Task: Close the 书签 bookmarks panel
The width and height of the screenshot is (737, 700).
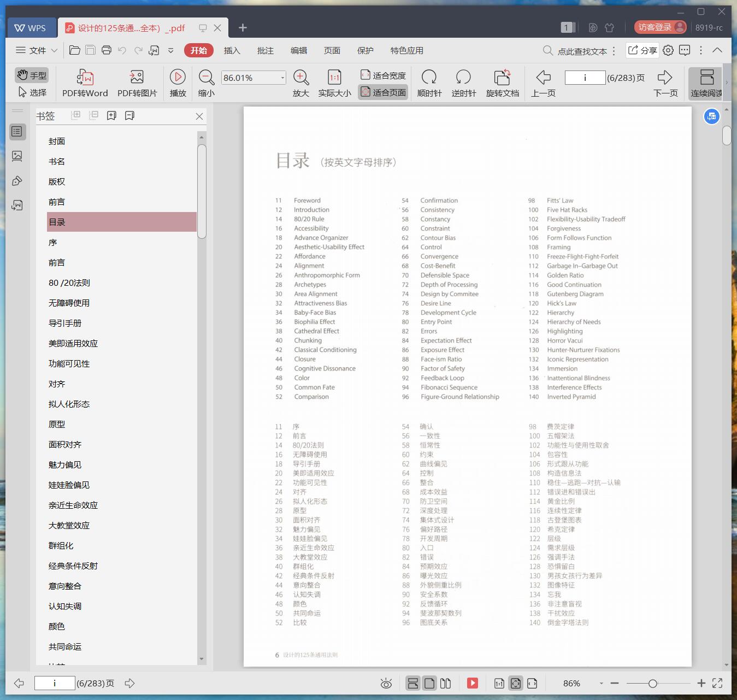Action: [199, 116]
